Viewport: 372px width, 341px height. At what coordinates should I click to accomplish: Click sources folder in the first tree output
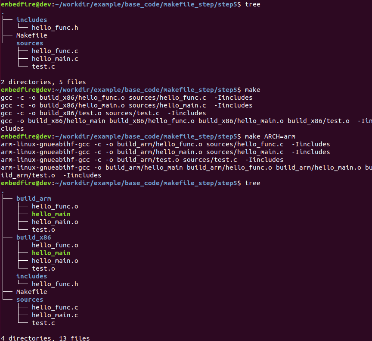[x=30, y=43]
